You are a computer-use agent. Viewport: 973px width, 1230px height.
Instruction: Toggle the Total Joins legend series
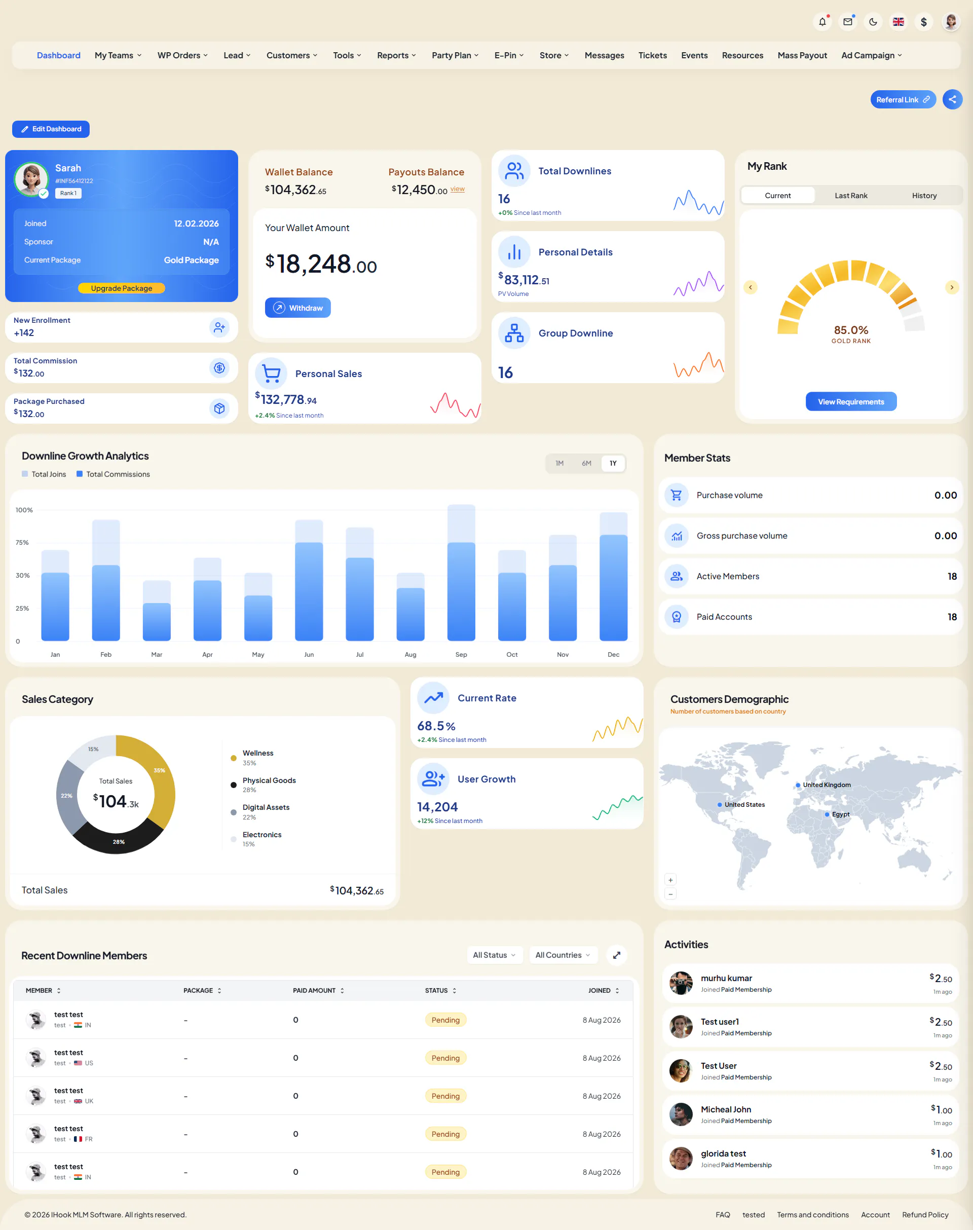pos(44,474)
